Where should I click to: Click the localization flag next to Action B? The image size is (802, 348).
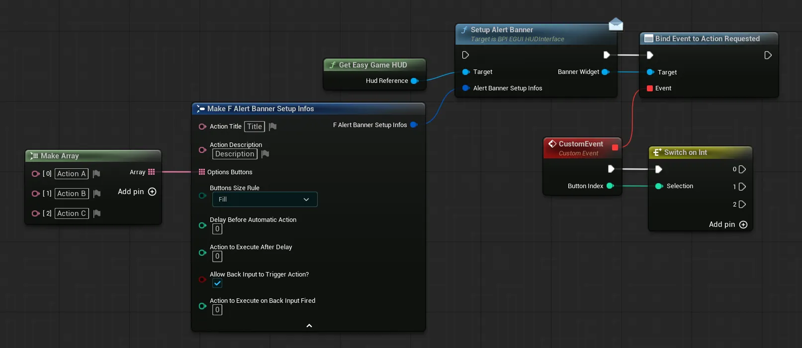pos(96,194)
